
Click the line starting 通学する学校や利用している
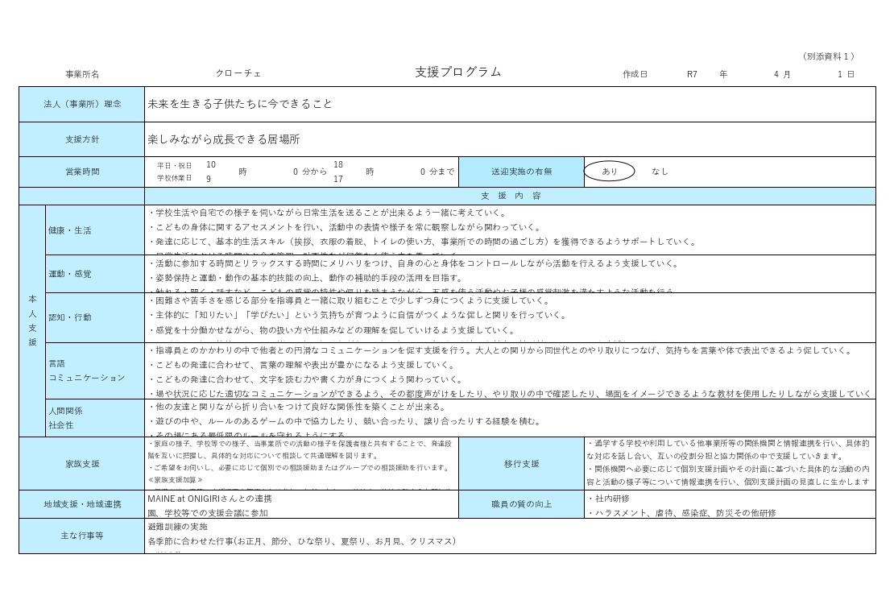tap(728, 443)
